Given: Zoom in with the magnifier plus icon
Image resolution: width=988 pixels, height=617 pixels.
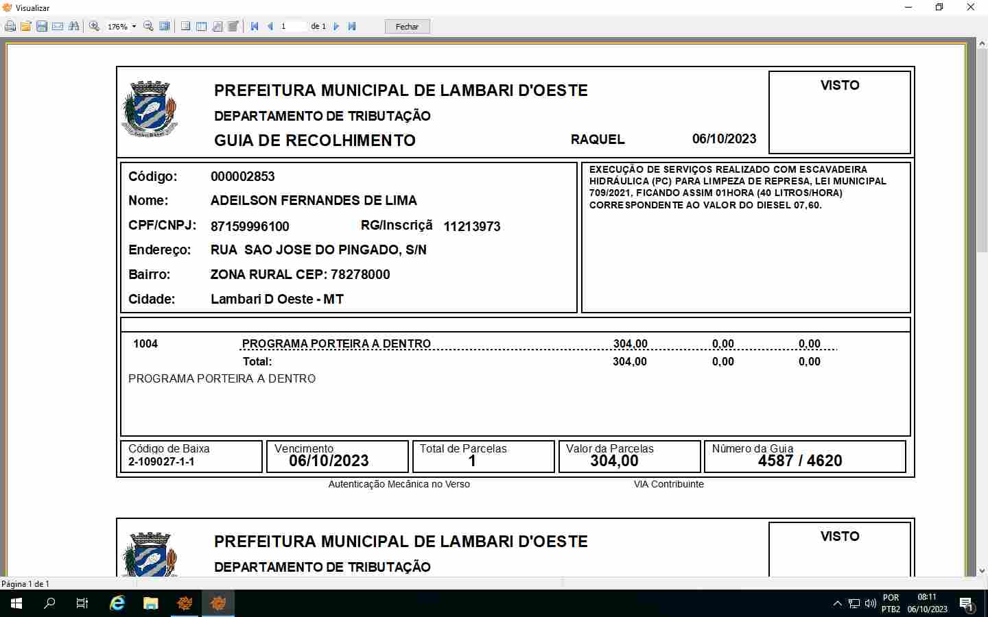Looking at the screenshot, I should (x=95, y=27).
